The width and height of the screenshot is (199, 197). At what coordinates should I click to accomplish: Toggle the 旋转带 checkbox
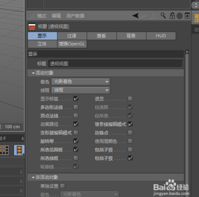pos(76,141)
